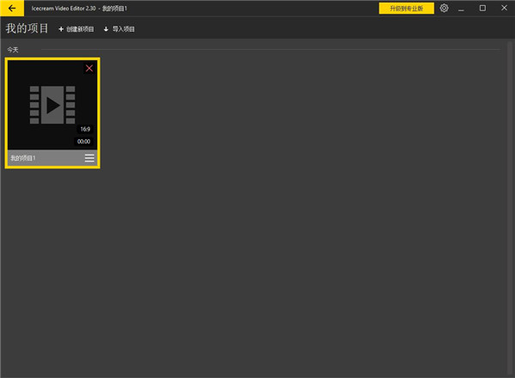This screenshot has height=378, width=515.
Task: Click the yellow 升级到专业版 upgrade button
Action: (x=406, y=8)
